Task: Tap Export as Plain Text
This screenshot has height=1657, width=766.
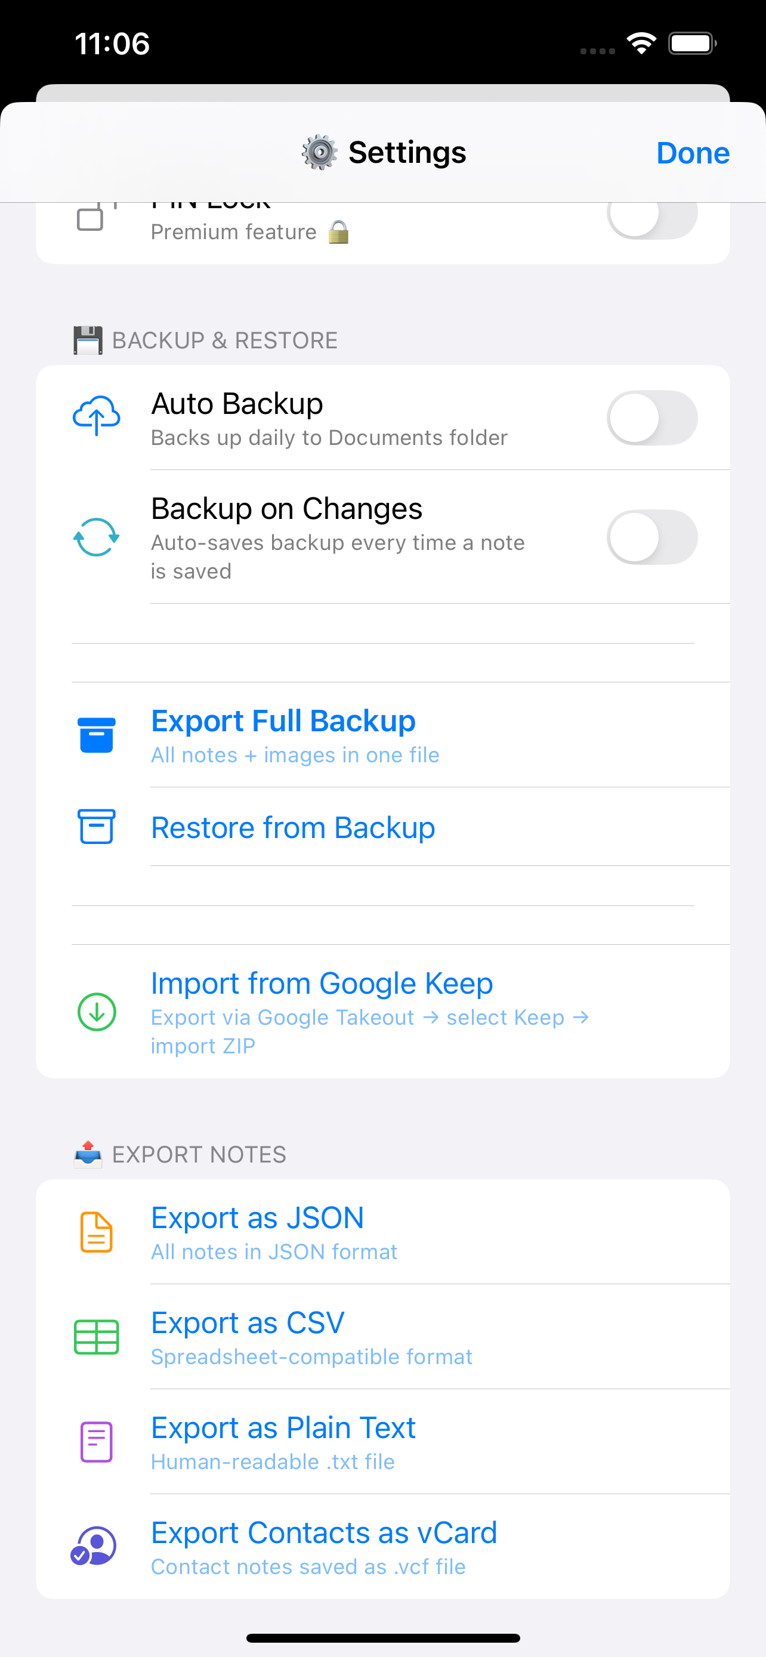Action: [382, 1442]
